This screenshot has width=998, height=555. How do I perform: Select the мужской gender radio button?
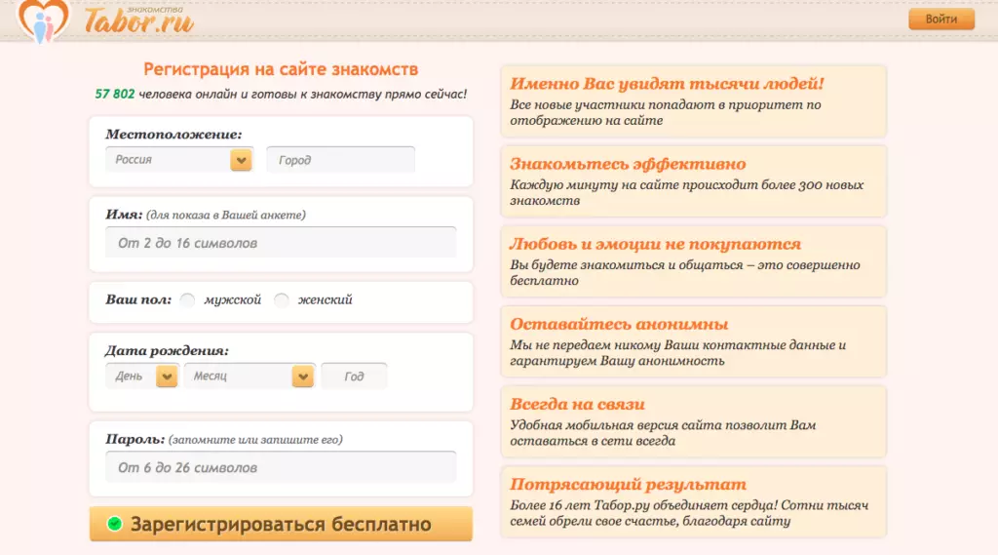click(187, 300)
